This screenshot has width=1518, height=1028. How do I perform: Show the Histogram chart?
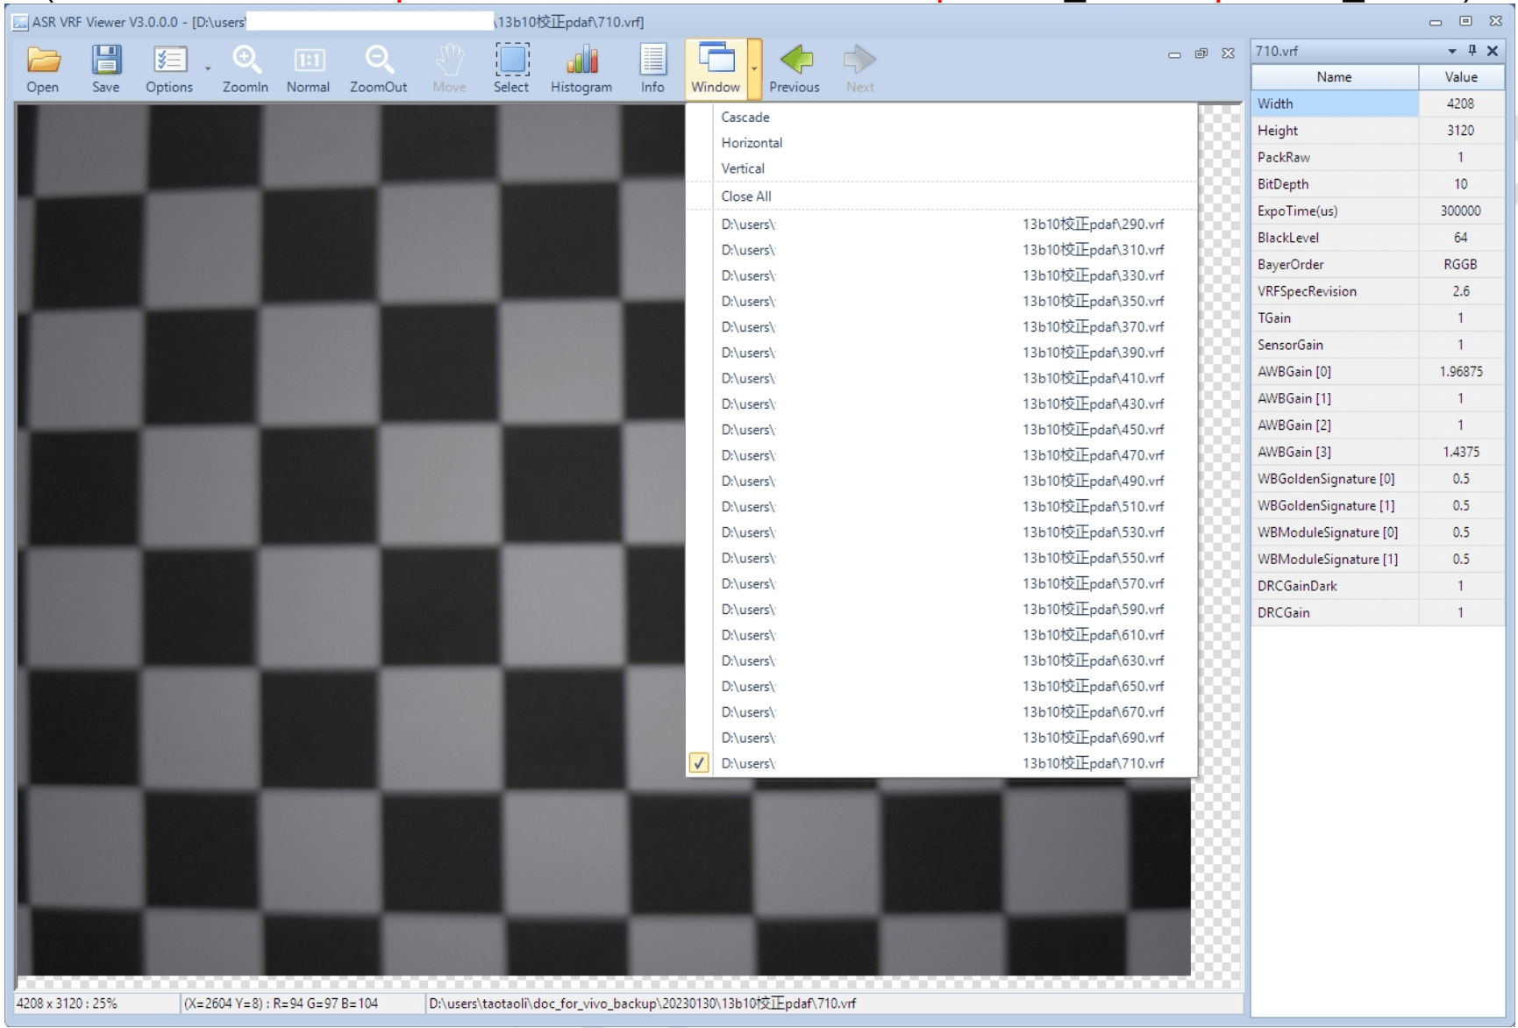click(x=581, y=61)
